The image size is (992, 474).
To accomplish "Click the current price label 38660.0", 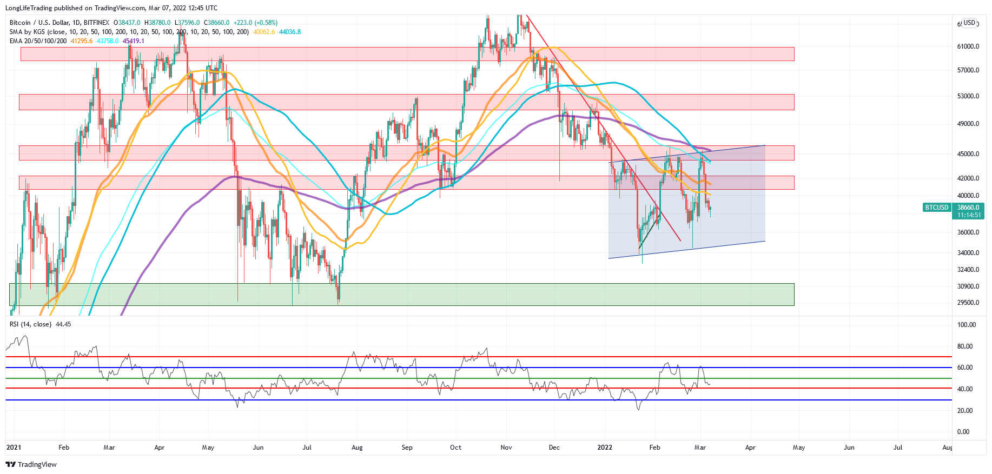I will tap(968, 208).
